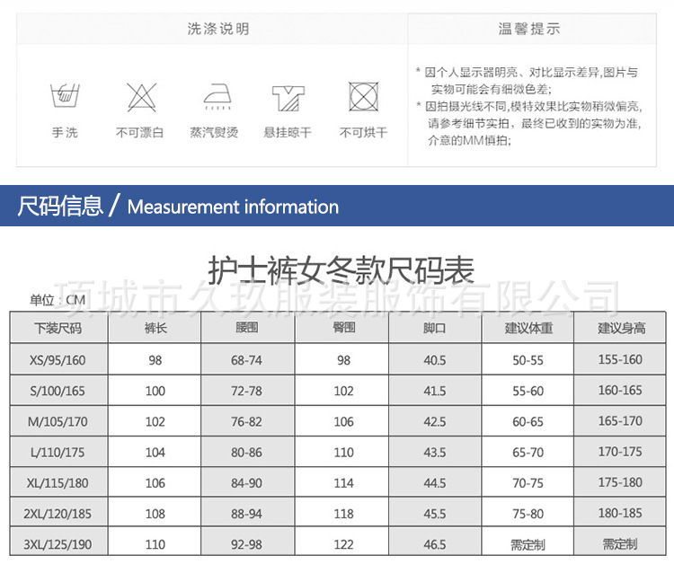Click the 腰围 column header

click(247, 328)
